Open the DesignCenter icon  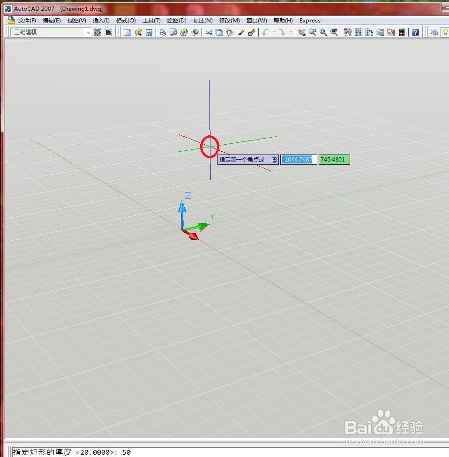click(x=359, y=32)
